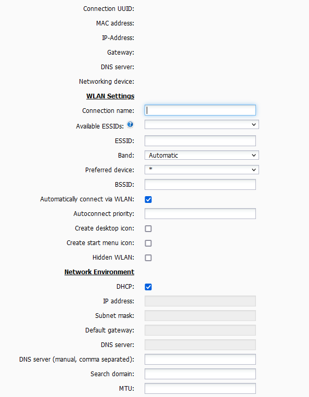Click the disabled IP address field
The width and height of the screenshot is (309, 397).
tap(200, 301)
